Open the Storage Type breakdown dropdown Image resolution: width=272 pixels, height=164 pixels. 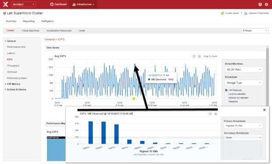tap(244, 83)
